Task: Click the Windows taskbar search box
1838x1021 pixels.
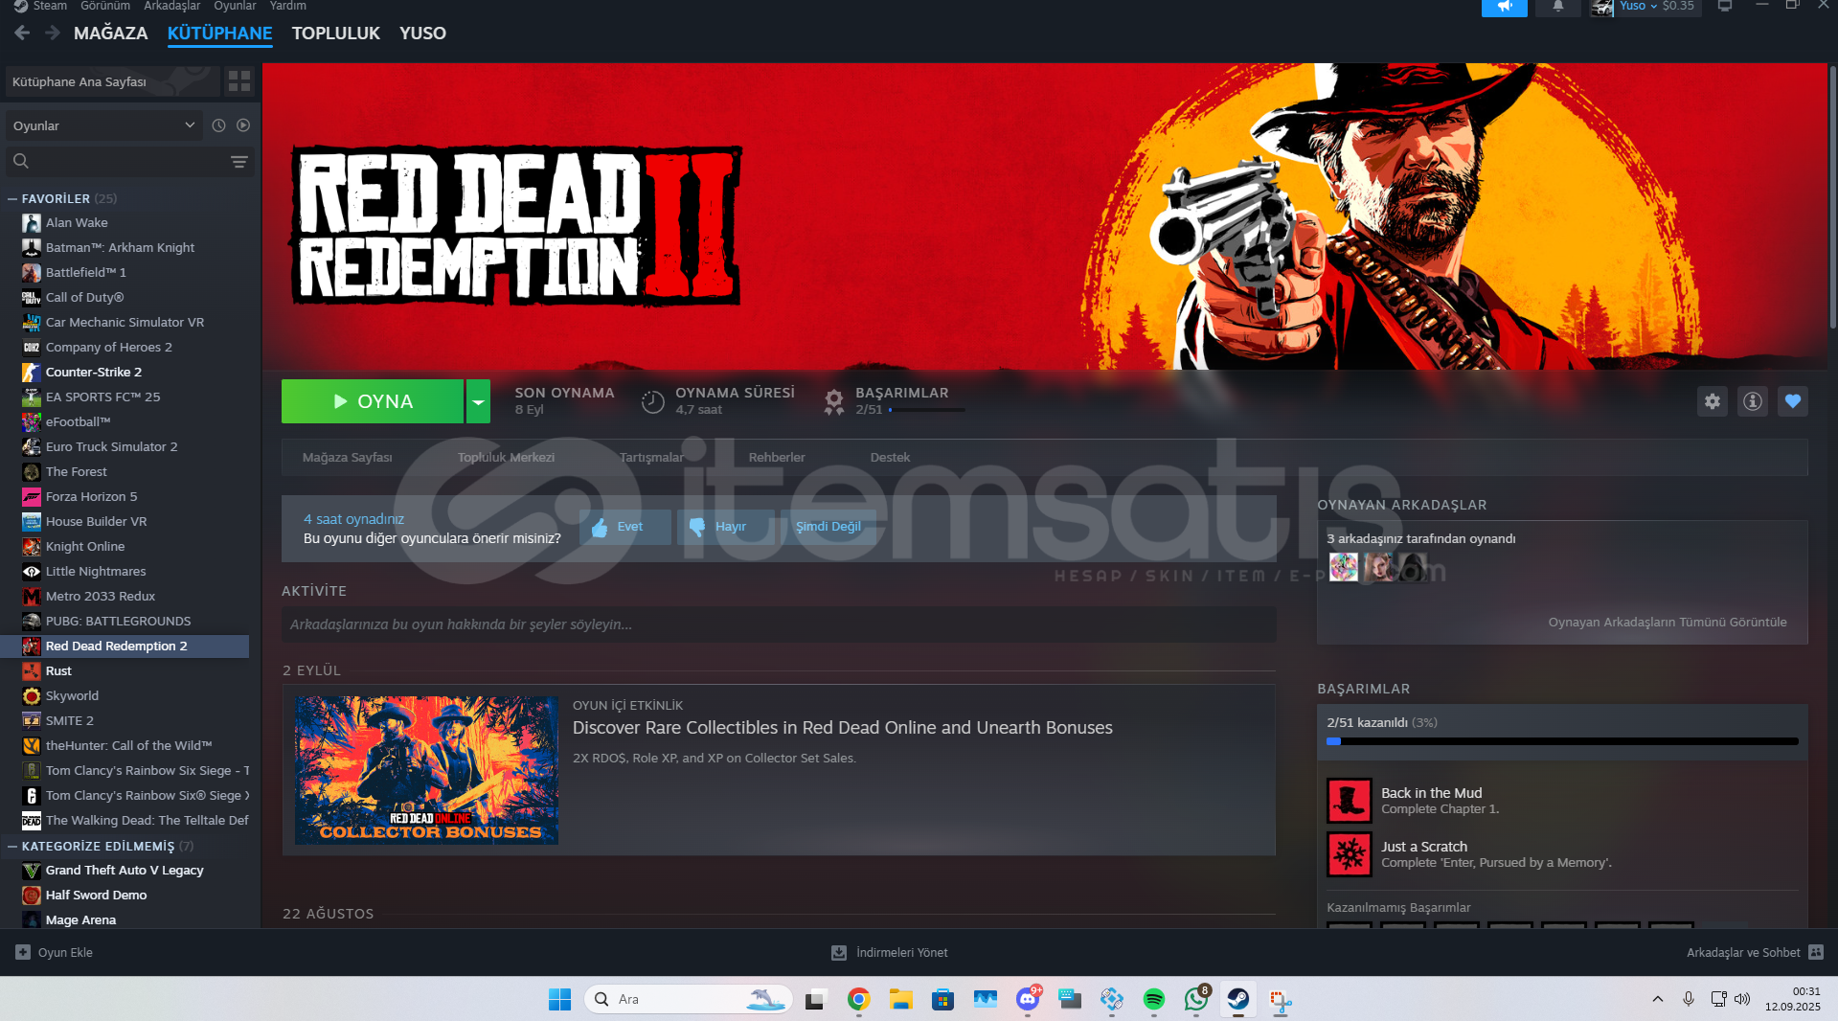Action: click(x=689, y=999)
